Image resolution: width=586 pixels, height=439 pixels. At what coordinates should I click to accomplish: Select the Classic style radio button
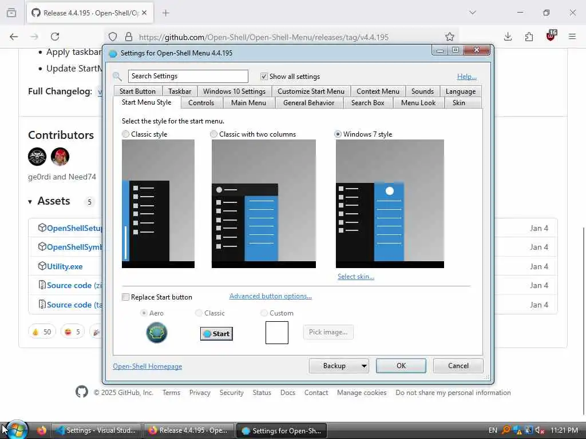coord(125,134)
